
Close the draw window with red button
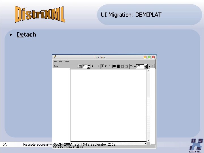coord(153,57)
